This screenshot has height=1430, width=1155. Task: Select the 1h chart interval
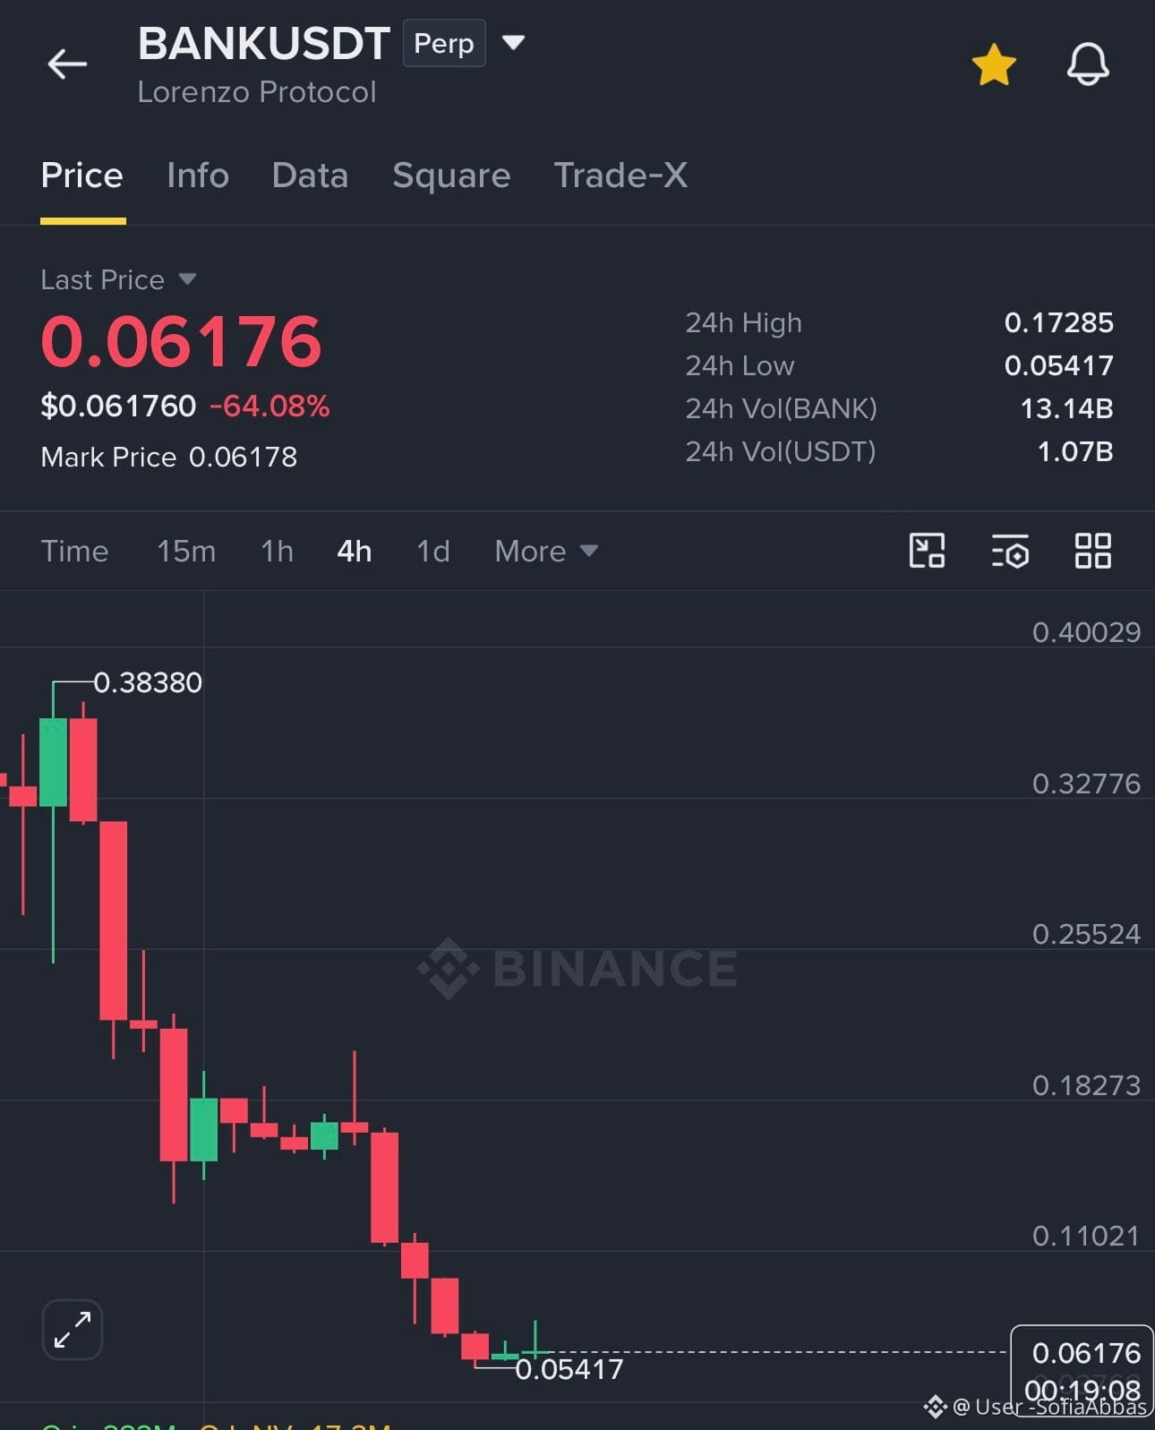(x=277, y=551)
